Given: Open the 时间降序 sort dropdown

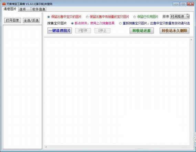Looking at the screenshot, I should click(180, 16).
